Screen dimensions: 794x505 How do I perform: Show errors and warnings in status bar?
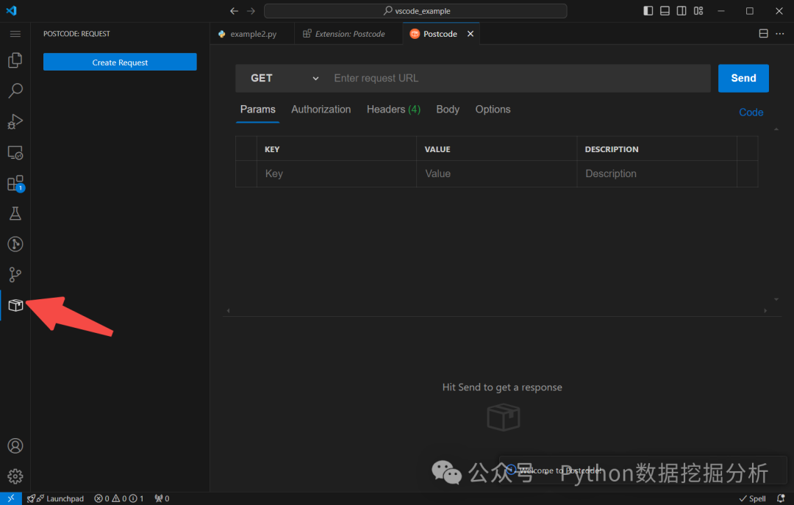[x=119, y=498]
